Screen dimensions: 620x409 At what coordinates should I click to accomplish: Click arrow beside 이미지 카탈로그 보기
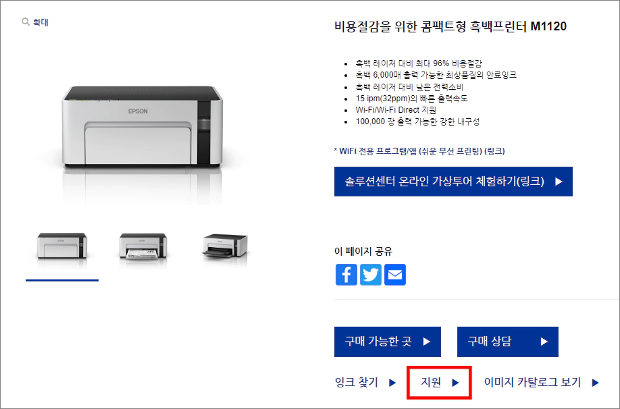[x=596, y=383]
